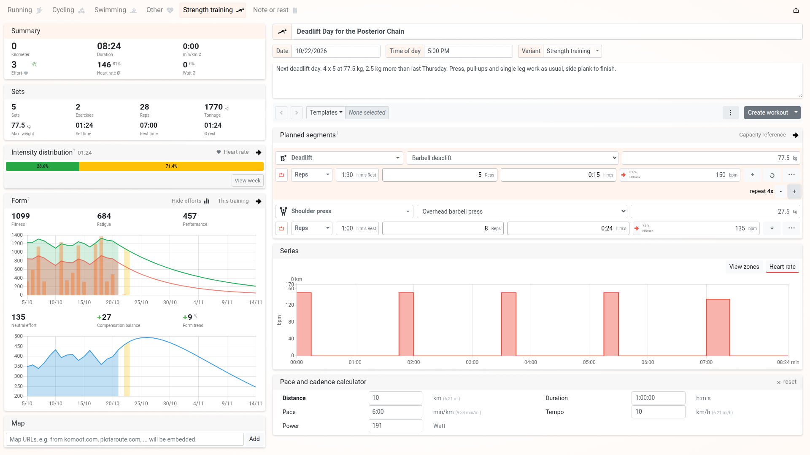Click the View week button

point(248,181)
